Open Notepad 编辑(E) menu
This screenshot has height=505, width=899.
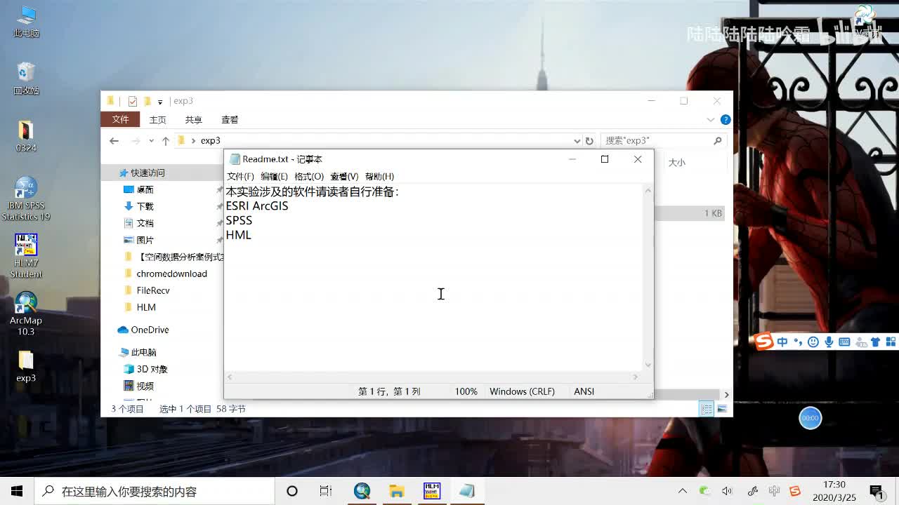274,176
